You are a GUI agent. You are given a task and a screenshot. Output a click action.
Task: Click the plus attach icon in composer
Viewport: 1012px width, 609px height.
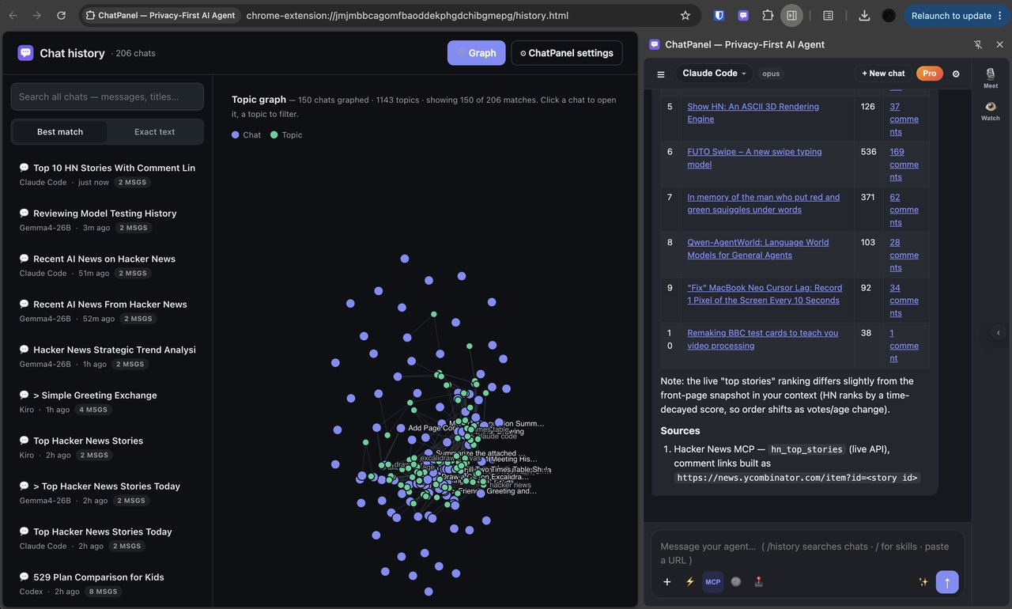(x=667, y=582)
